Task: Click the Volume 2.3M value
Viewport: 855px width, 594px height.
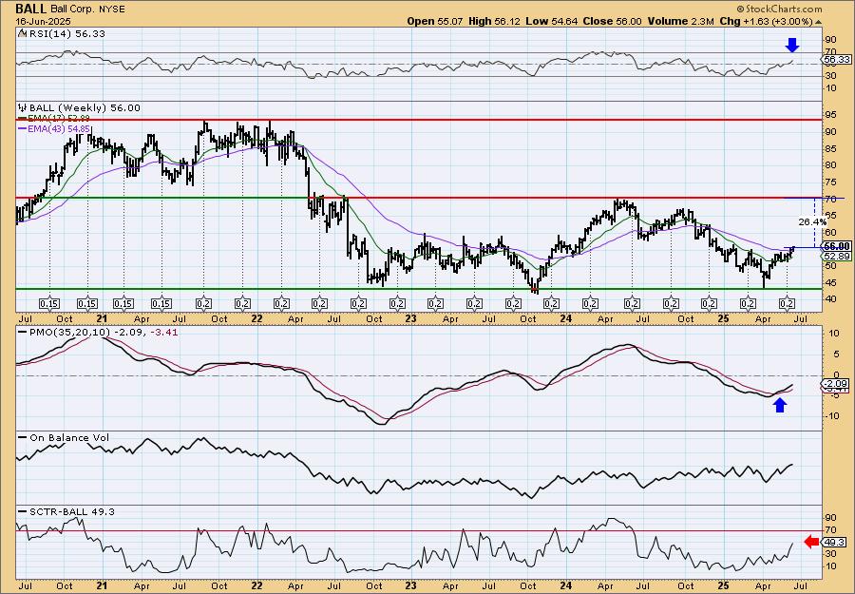Action: tap(680, 21)
